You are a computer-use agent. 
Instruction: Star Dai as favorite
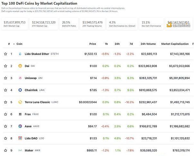pos(5,66)
